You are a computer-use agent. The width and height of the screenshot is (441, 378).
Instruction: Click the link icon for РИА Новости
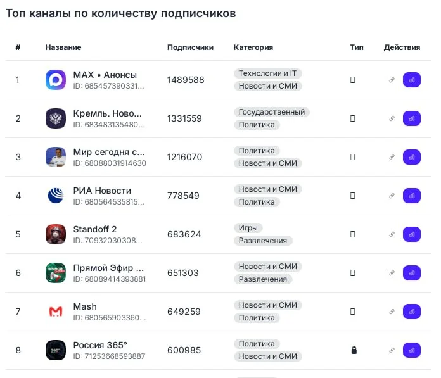(x=392, y=196)
